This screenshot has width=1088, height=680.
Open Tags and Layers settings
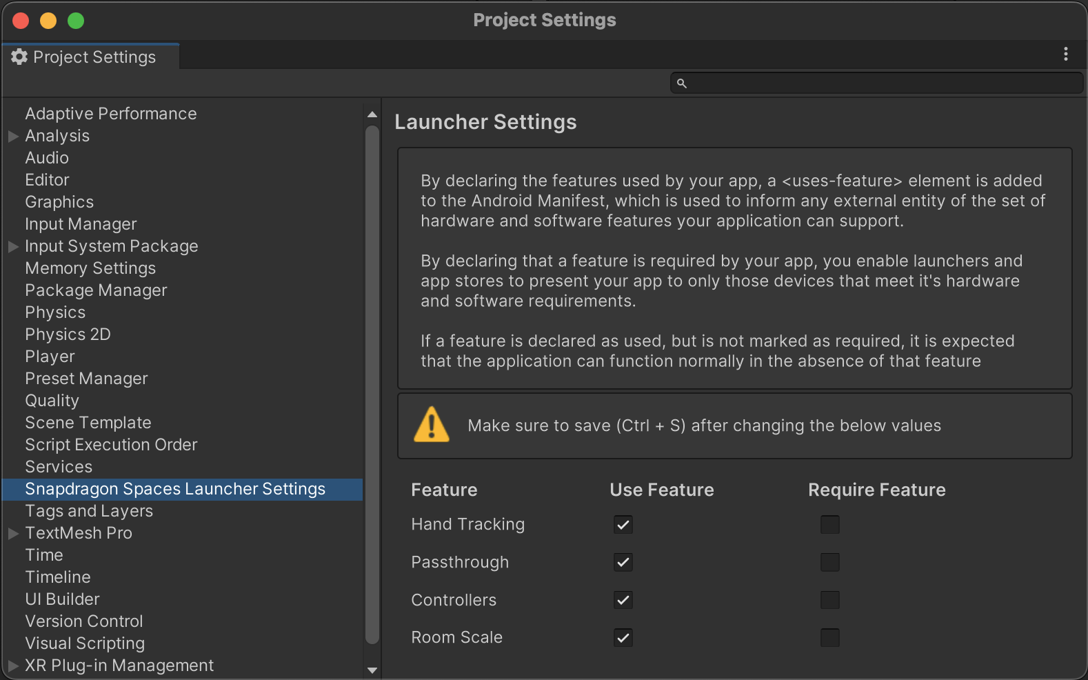click(x=89, y=511)
